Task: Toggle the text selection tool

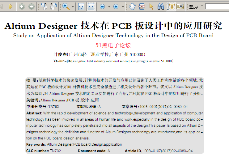Action: click(x=171, y=6)
